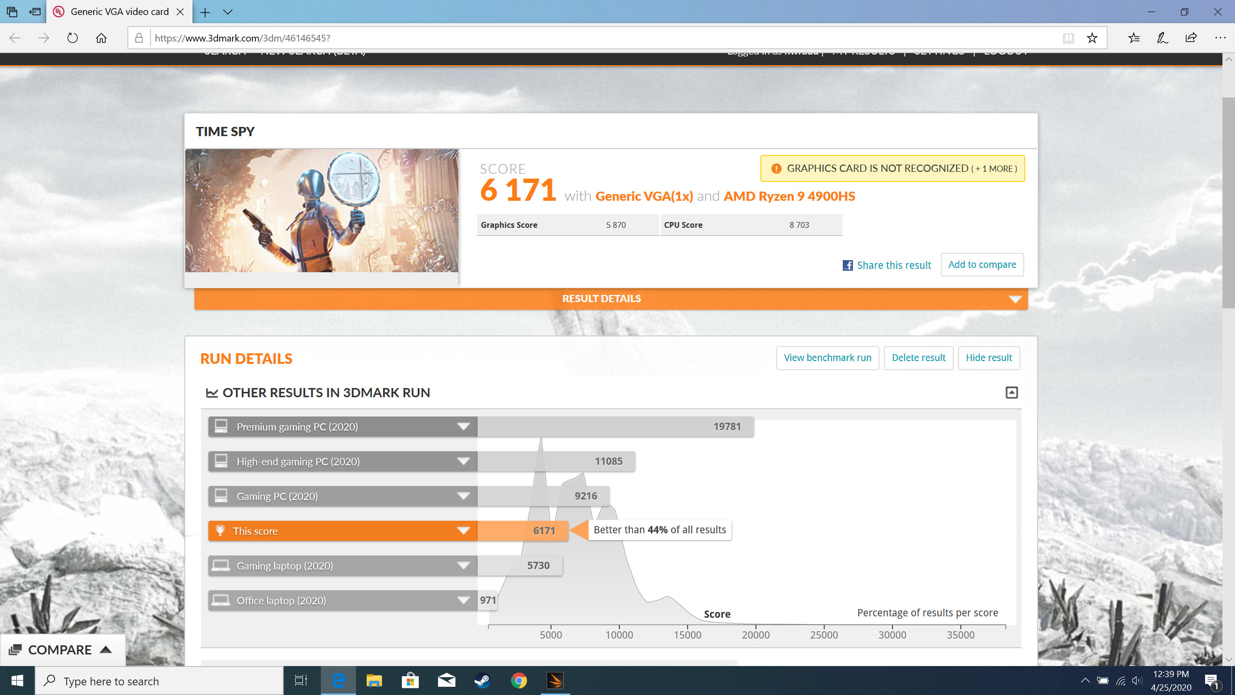This screenshot has height=695, width=1235.
Task: Click the Add to compare button
Action: 982,264
